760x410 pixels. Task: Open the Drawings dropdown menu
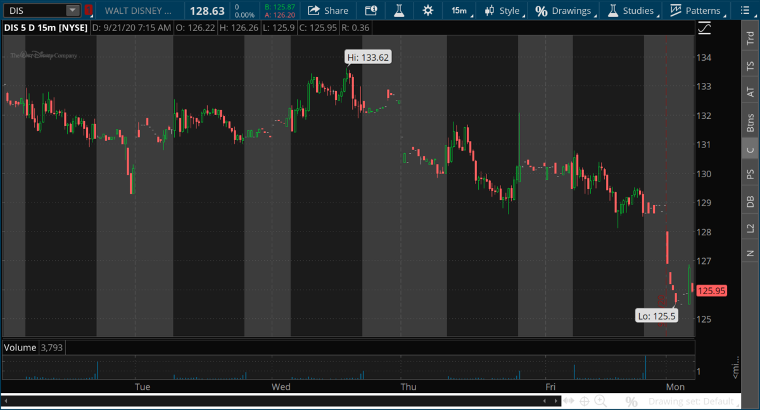click(x=565, y=10)
